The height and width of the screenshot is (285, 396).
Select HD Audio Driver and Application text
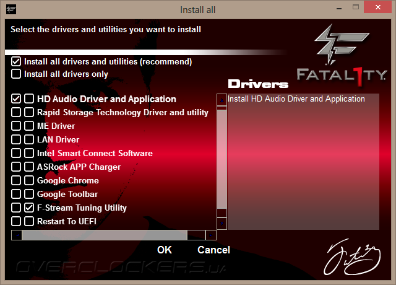pos(106,99)
